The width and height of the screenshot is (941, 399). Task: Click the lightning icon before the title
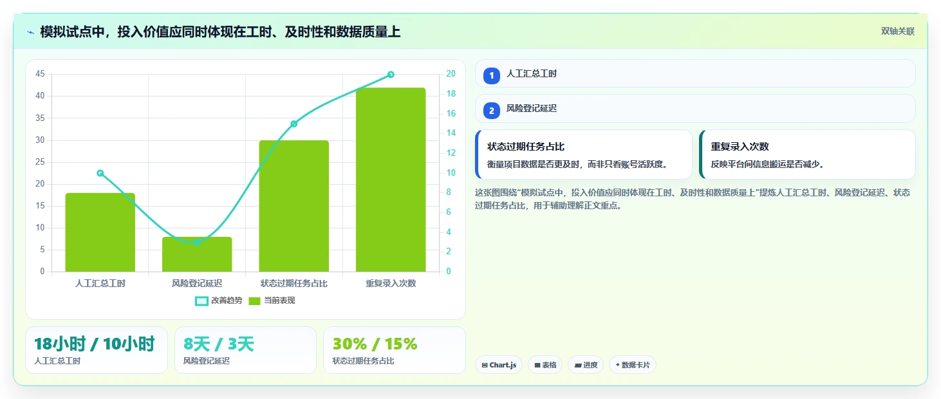[x=30, y=32]
